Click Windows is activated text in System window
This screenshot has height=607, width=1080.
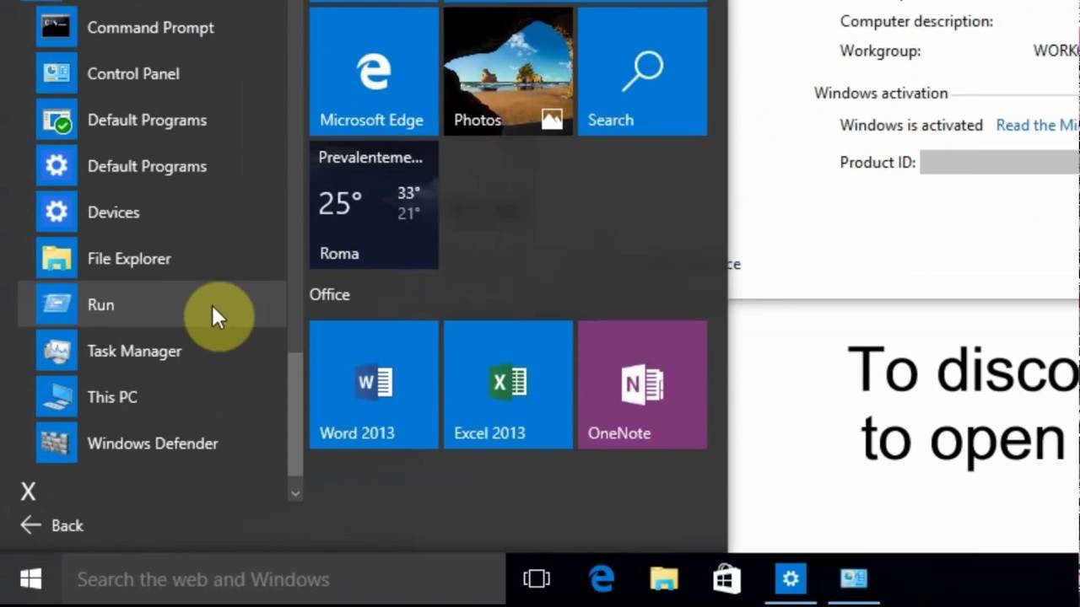(911, 125)
